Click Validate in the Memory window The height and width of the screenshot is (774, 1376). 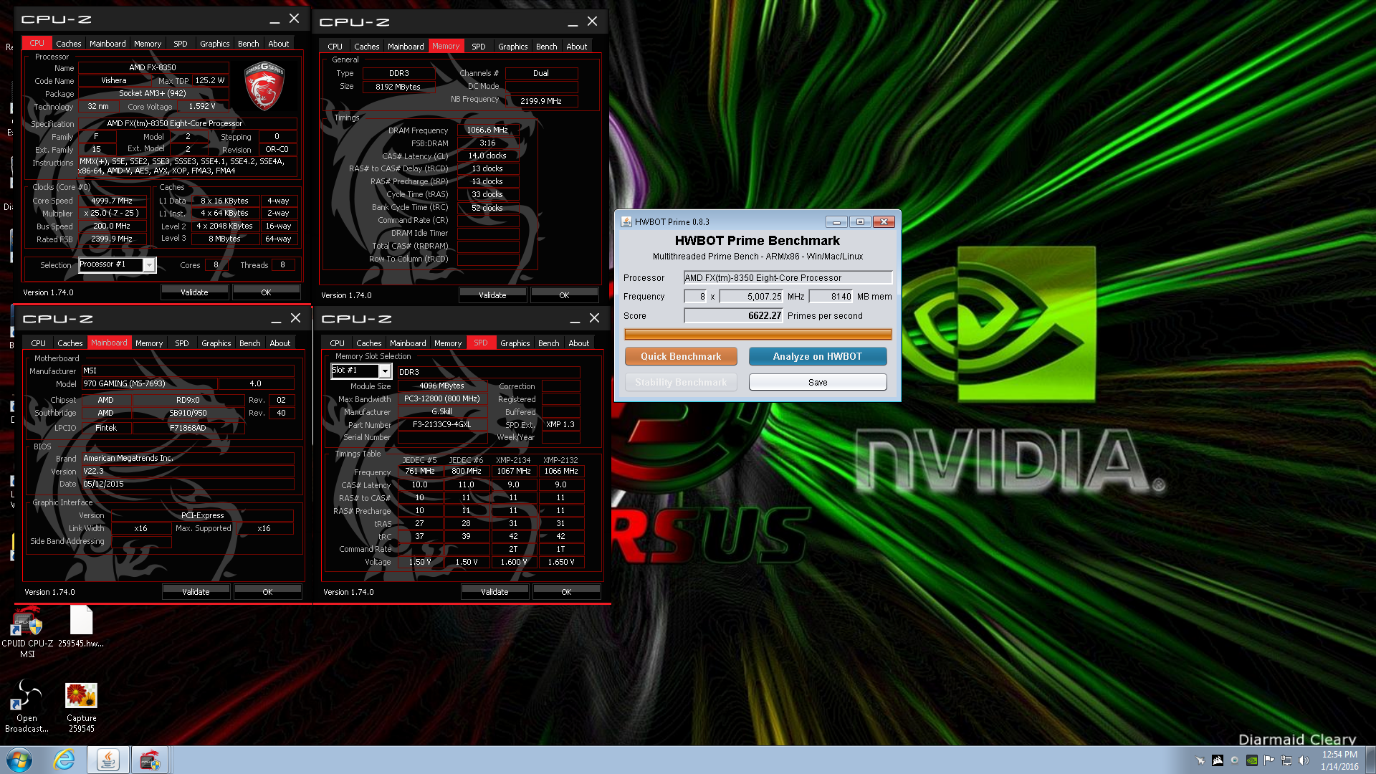[492, 295]
